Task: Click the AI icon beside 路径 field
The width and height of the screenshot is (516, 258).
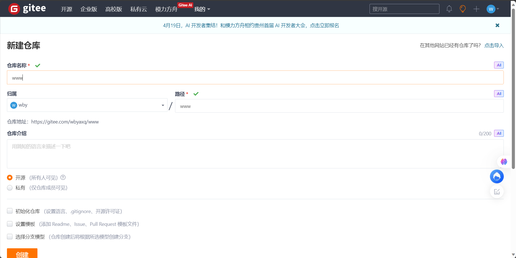Action: pos(499,93)
